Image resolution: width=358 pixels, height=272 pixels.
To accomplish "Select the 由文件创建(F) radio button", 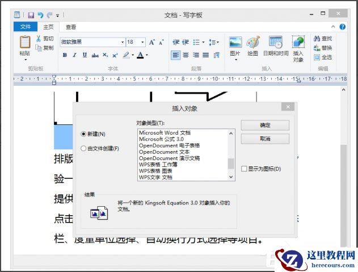I will 83,149.
